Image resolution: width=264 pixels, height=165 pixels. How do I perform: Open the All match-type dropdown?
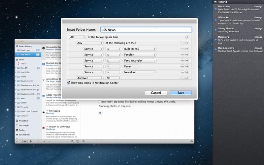tap(77, 37)
